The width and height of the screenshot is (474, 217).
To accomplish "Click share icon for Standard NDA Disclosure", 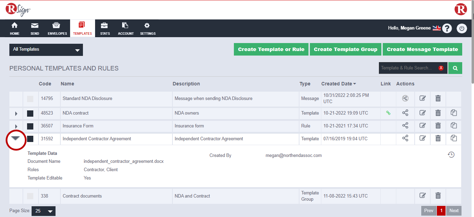I will [x=405, y=98].
